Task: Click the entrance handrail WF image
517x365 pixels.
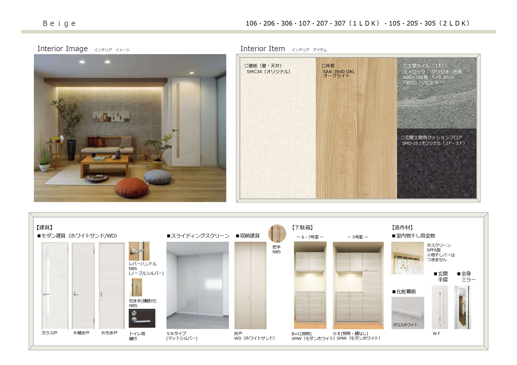Action: pos(440,307)
